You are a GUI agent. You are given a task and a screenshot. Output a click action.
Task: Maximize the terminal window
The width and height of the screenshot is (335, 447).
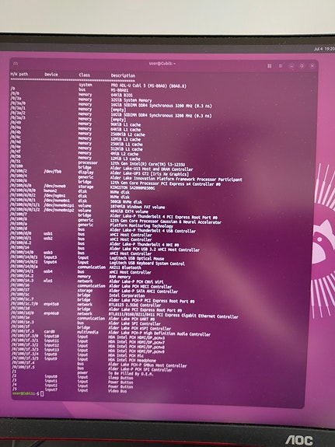click(302, 66)
